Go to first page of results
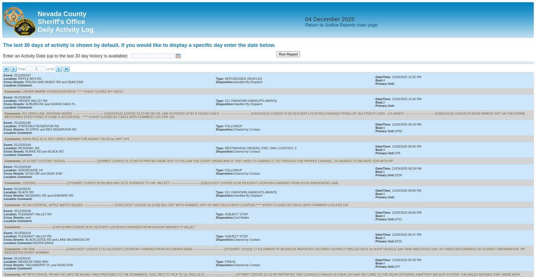 [6, 69]
